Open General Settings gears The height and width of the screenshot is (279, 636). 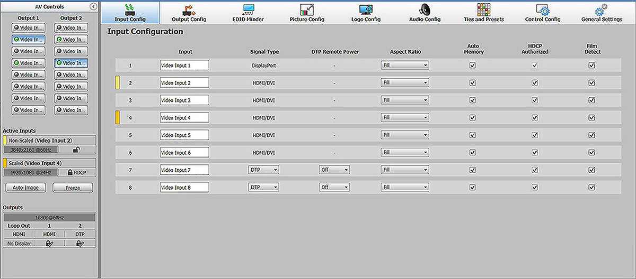click(x=602, y=12)
